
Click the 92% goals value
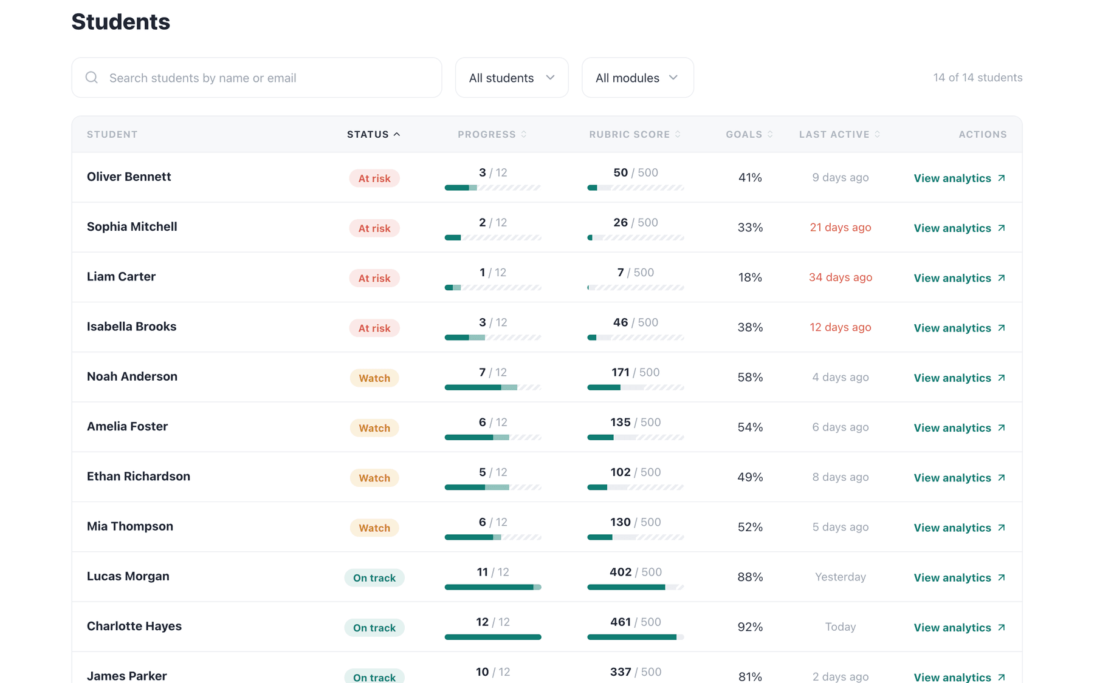click(x=750, y=627)
